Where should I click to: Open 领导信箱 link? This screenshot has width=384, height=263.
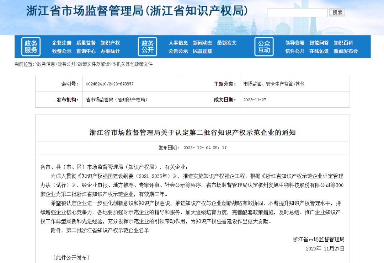tap(295, 43)
